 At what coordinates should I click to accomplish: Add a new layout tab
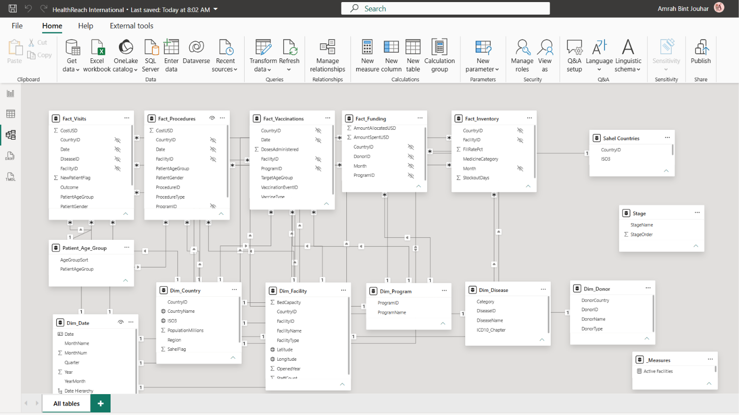point(101,404)
